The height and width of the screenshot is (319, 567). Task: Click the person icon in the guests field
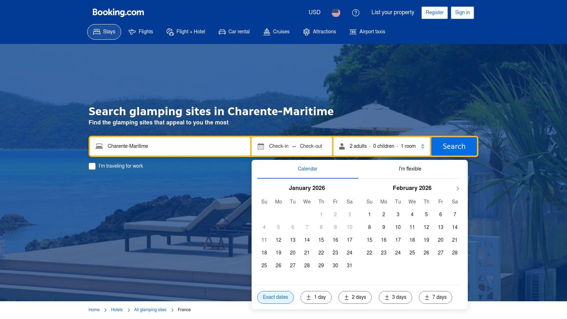point(342,146)
